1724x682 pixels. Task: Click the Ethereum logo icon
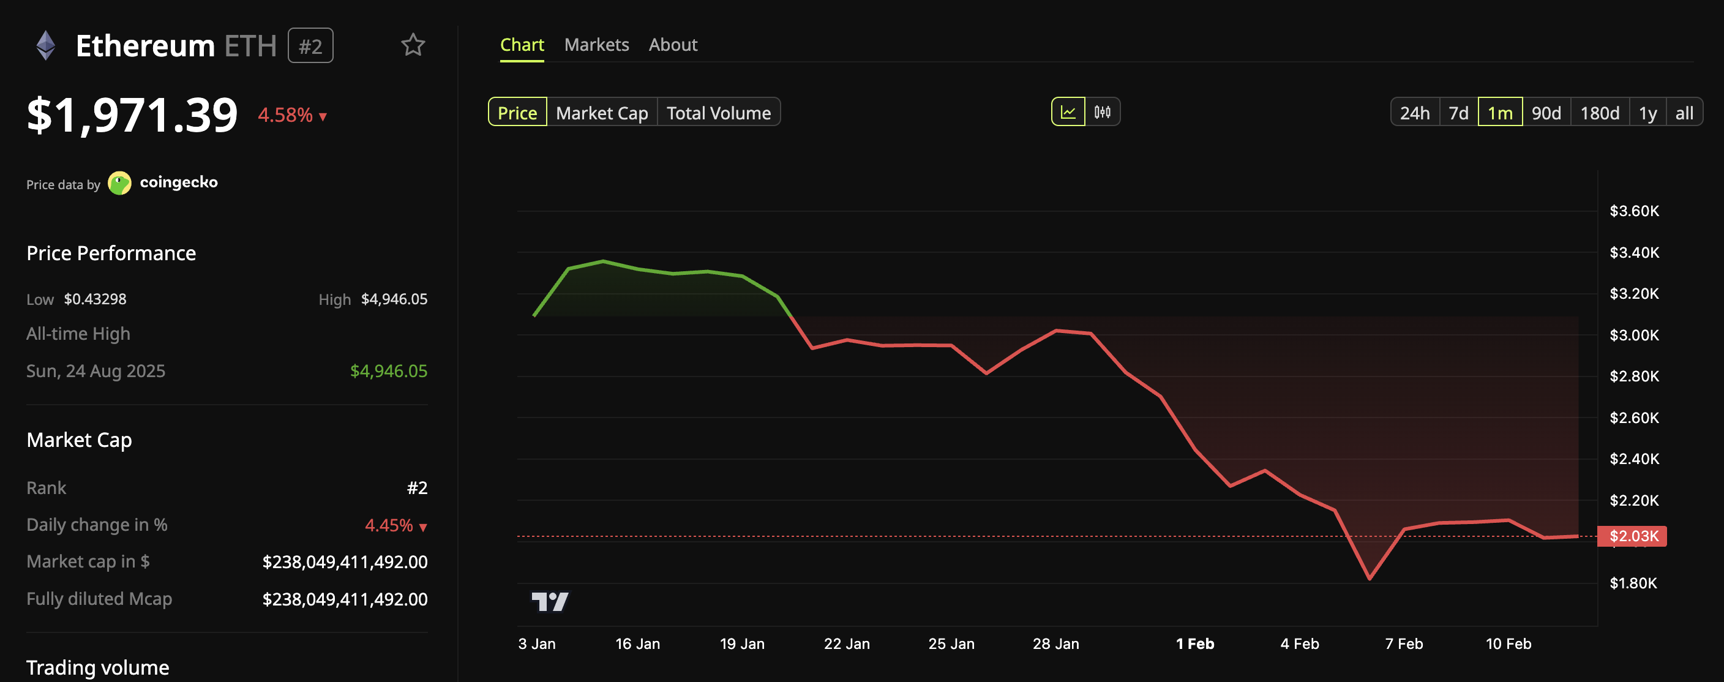pyautogui.click(x=45, y=45)
